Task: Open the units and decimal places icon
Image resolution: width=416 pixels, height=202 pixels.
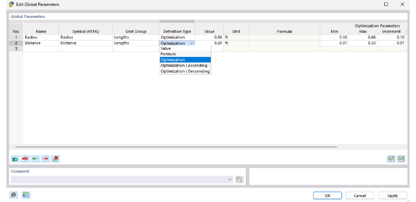Action: 26,195
